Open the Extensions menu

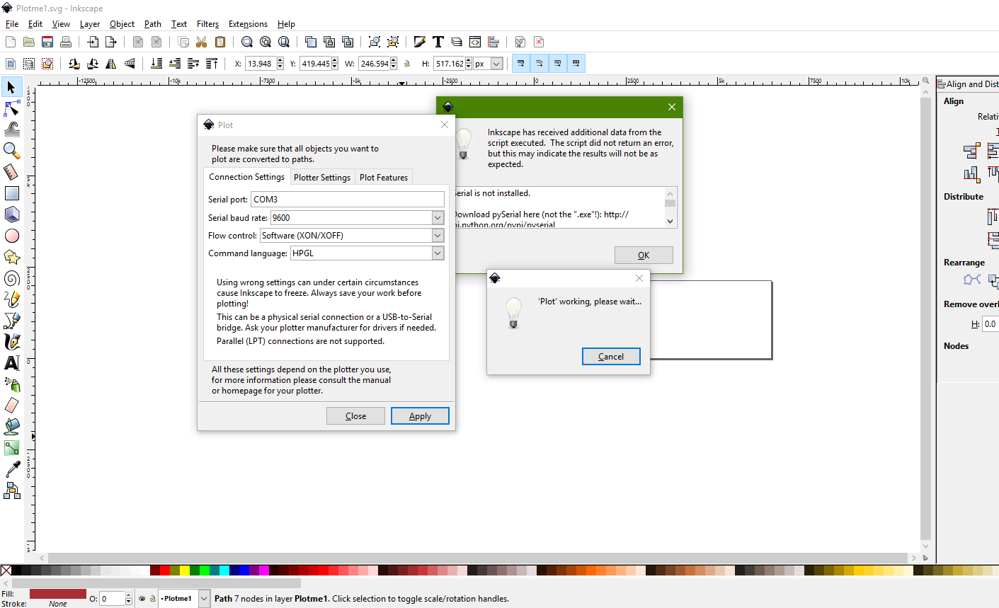[248, 24]
